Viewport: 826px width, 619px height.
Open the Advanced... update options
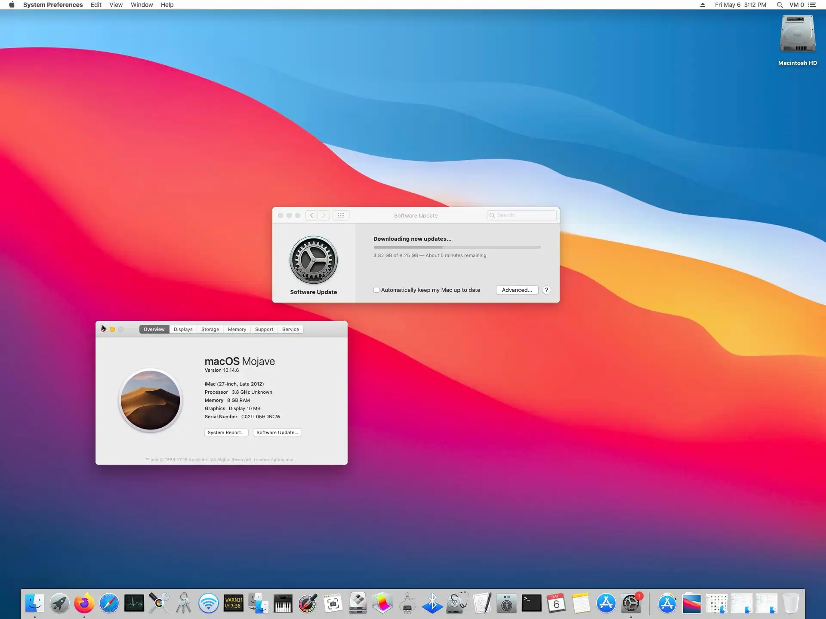pos(517,290)
